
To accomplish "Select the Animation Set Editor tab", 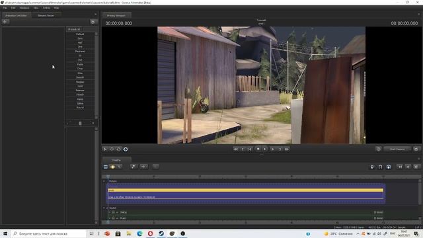I will tap(16, 16).
